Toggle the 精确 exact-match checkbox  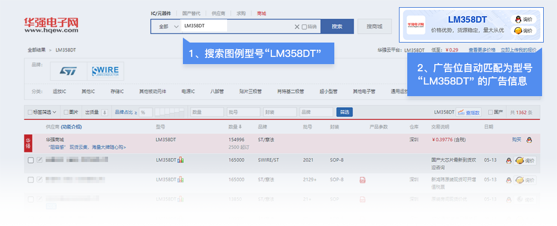point(304,27)
